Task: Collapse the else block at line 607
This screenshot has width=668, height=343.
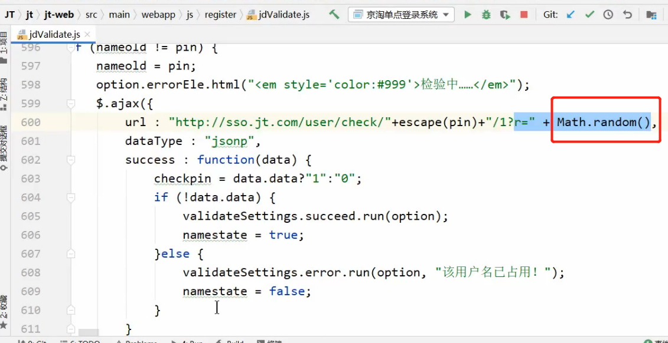Action: point(71,254)
